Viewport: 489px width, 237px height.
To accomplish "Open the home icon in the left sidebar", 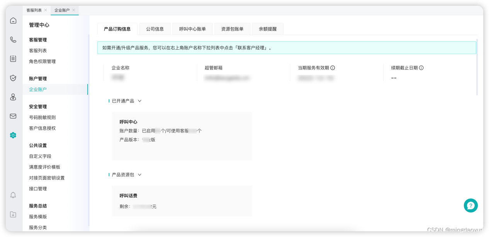I will [13, 20].
